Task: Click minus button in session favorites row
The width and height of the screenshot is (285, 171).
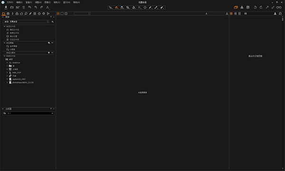Action: [52, 53]
